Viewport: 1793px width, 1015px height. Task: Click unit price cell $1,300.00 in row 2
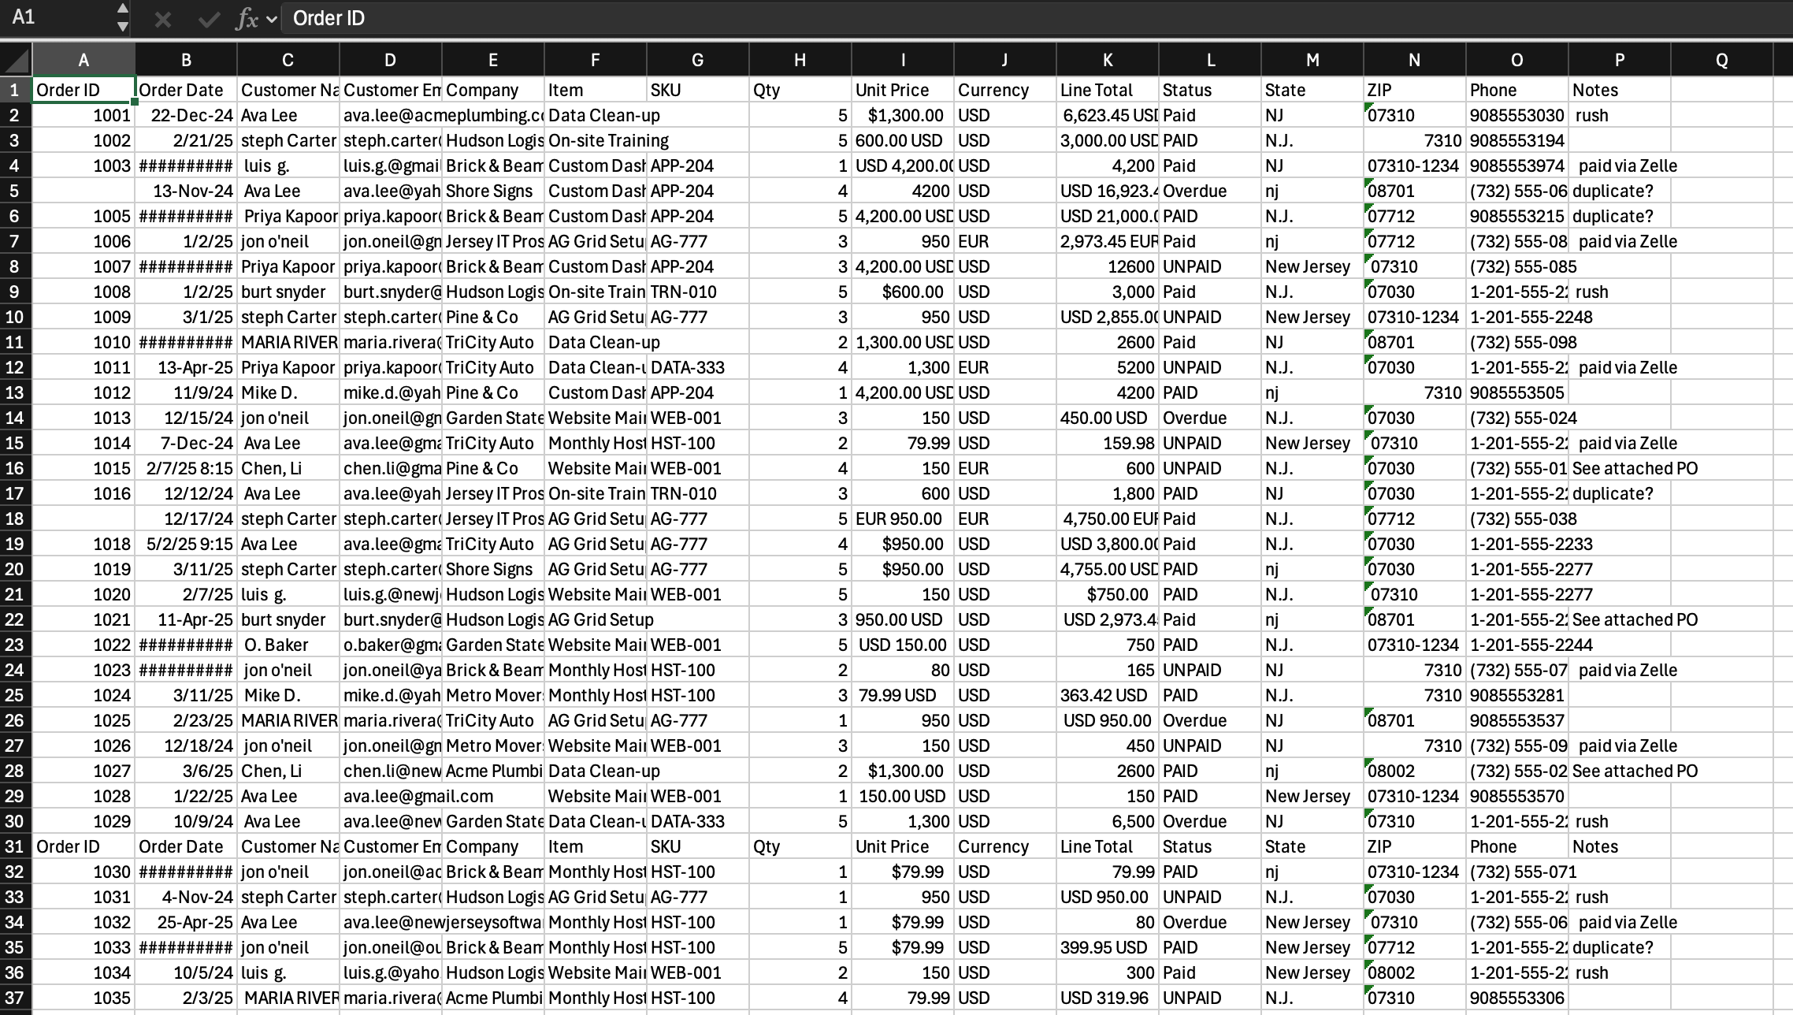[x=903, y=115]
